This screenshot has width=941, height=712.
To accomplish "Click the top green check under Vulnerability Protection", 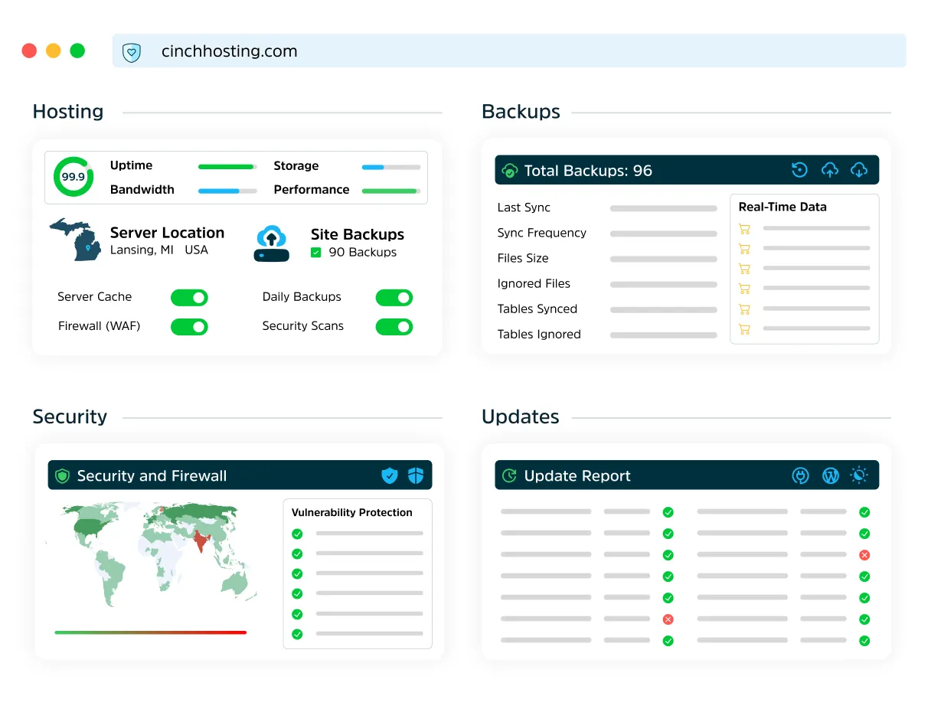I will 297,534.
